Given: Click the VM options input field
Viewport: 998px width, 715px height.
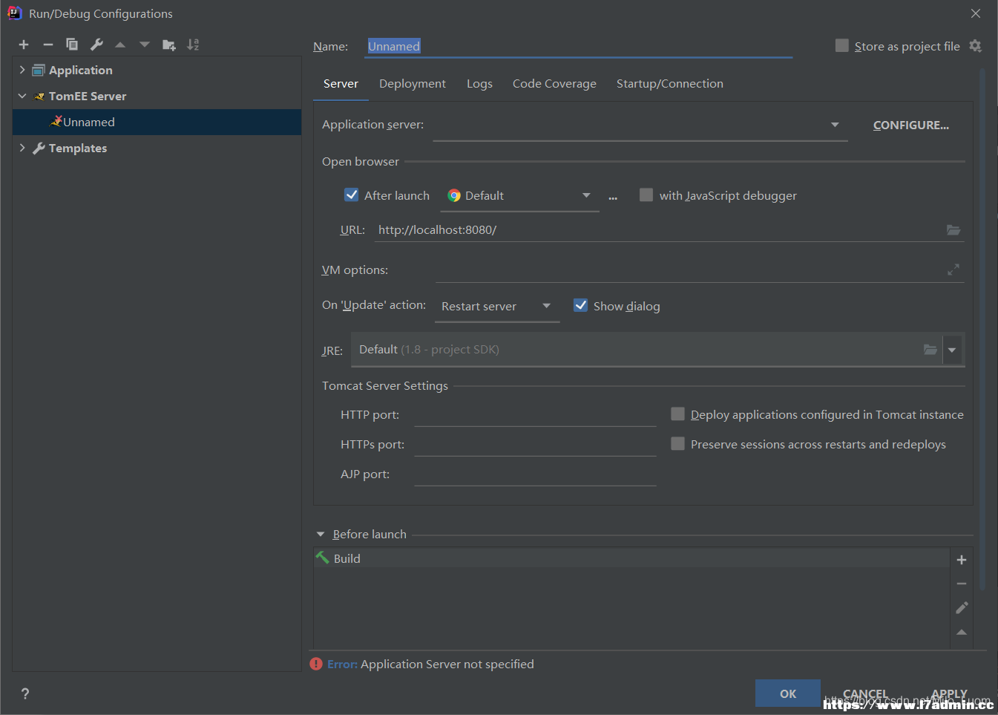Looking at the screenshot, I should tap(689, 270).
